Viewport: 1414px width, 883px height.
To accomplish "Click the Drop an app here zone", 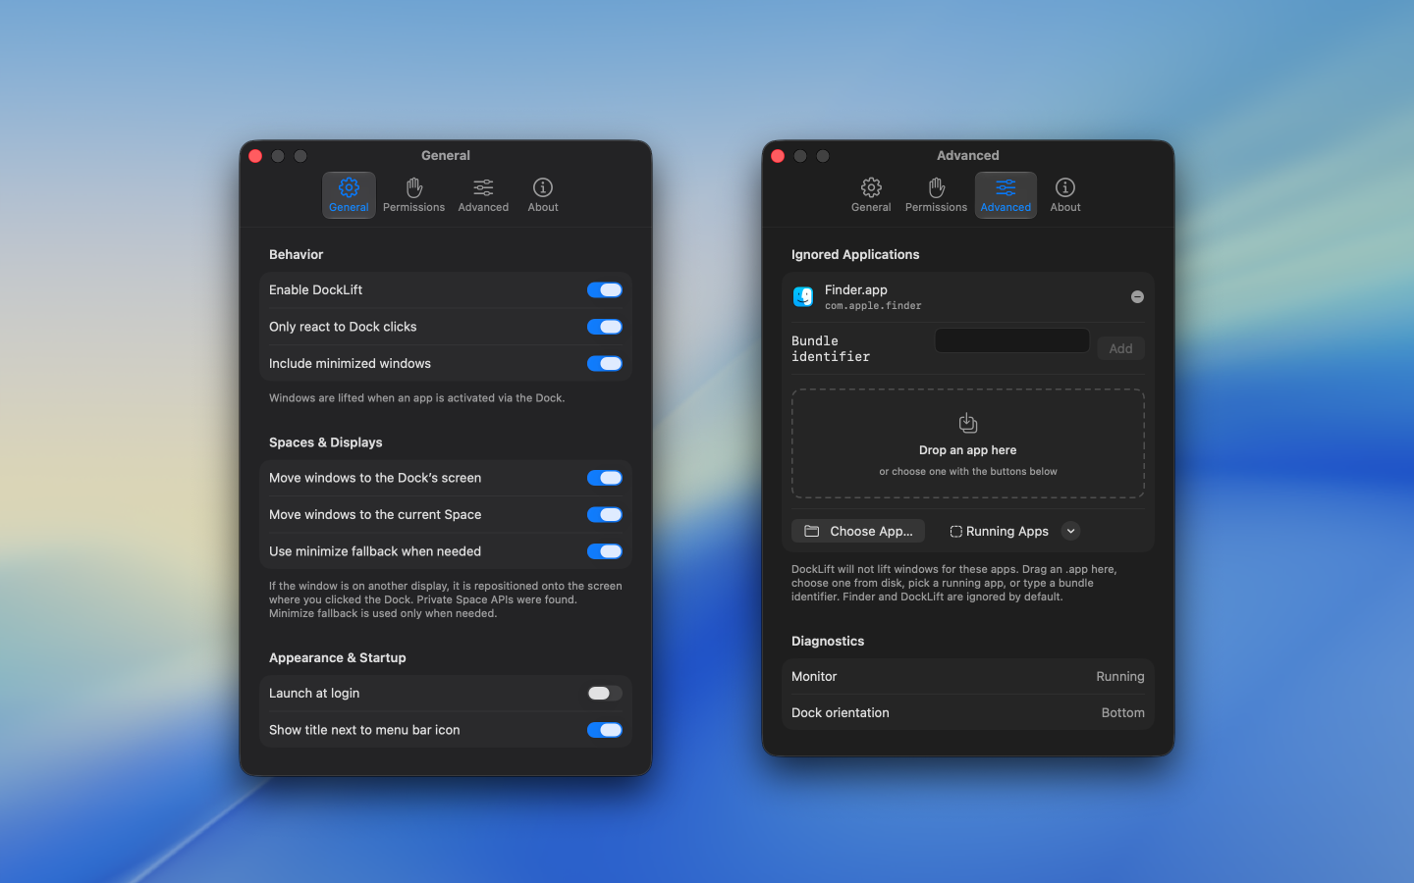I will coord(968,443).
